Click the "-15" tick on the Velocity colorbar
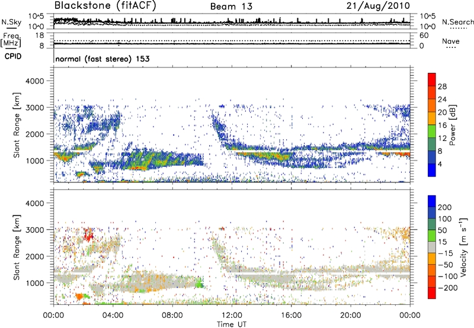This screenshot has width=474, height=328. click(446, 253)
